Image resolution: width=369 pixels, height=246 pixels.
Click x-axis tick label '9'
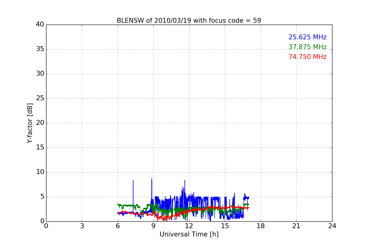(153, 226)
